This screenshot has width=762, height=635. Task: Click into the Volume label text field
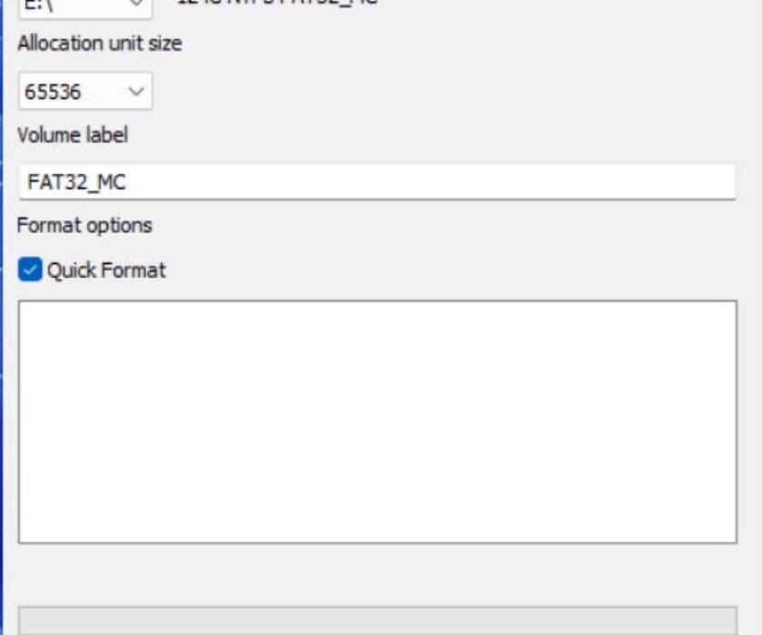click(377, 181)
